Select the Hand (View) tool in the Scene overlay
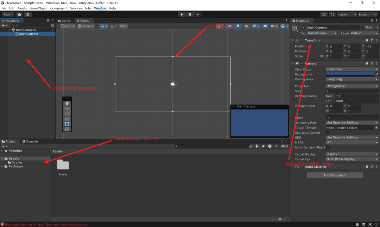 pyautogui.click(x=67, y=103)
